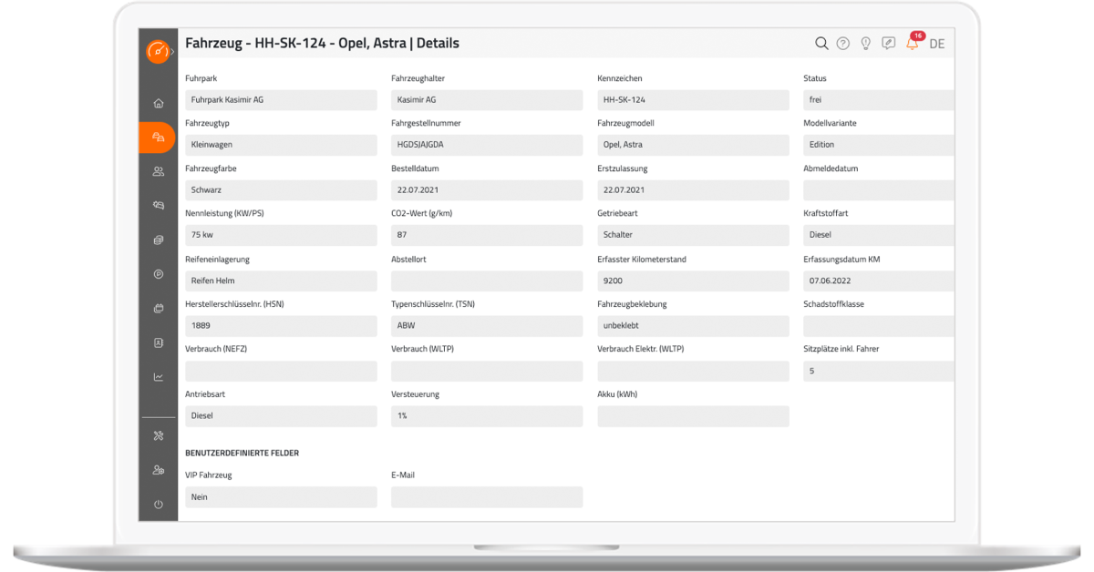Click the Kennzeichen field 'HH-SK-124'
Image resolution: width=1094 pixels, height=572 pixels.
pyautogui.click(x=693, y=100)
